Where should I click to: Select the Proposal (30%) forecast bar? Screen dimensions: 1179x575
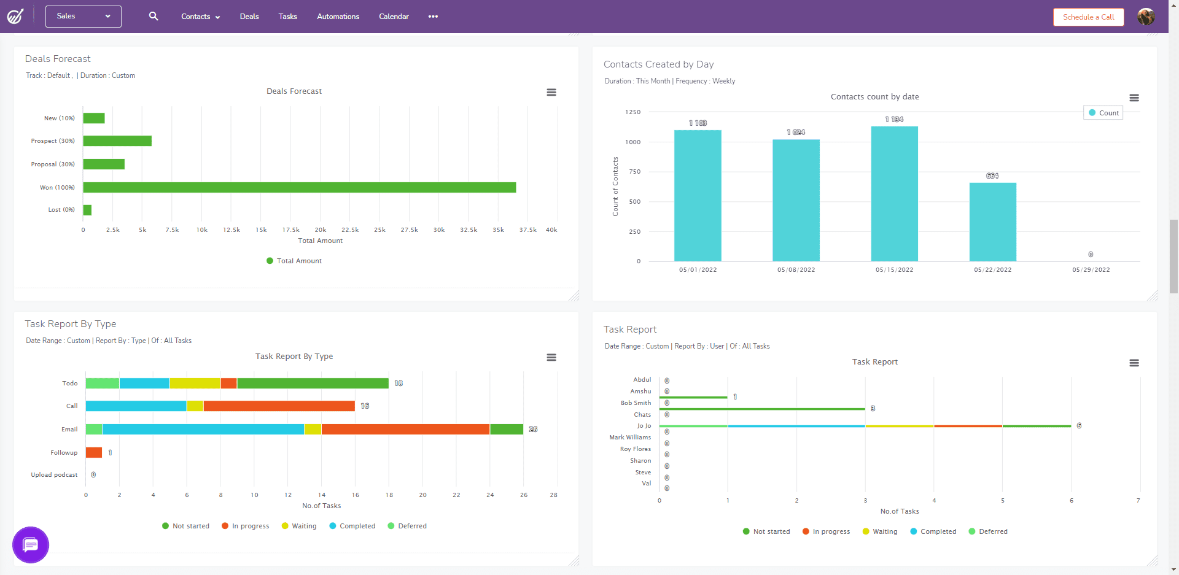pyautogui.click(x=104, y=164)
